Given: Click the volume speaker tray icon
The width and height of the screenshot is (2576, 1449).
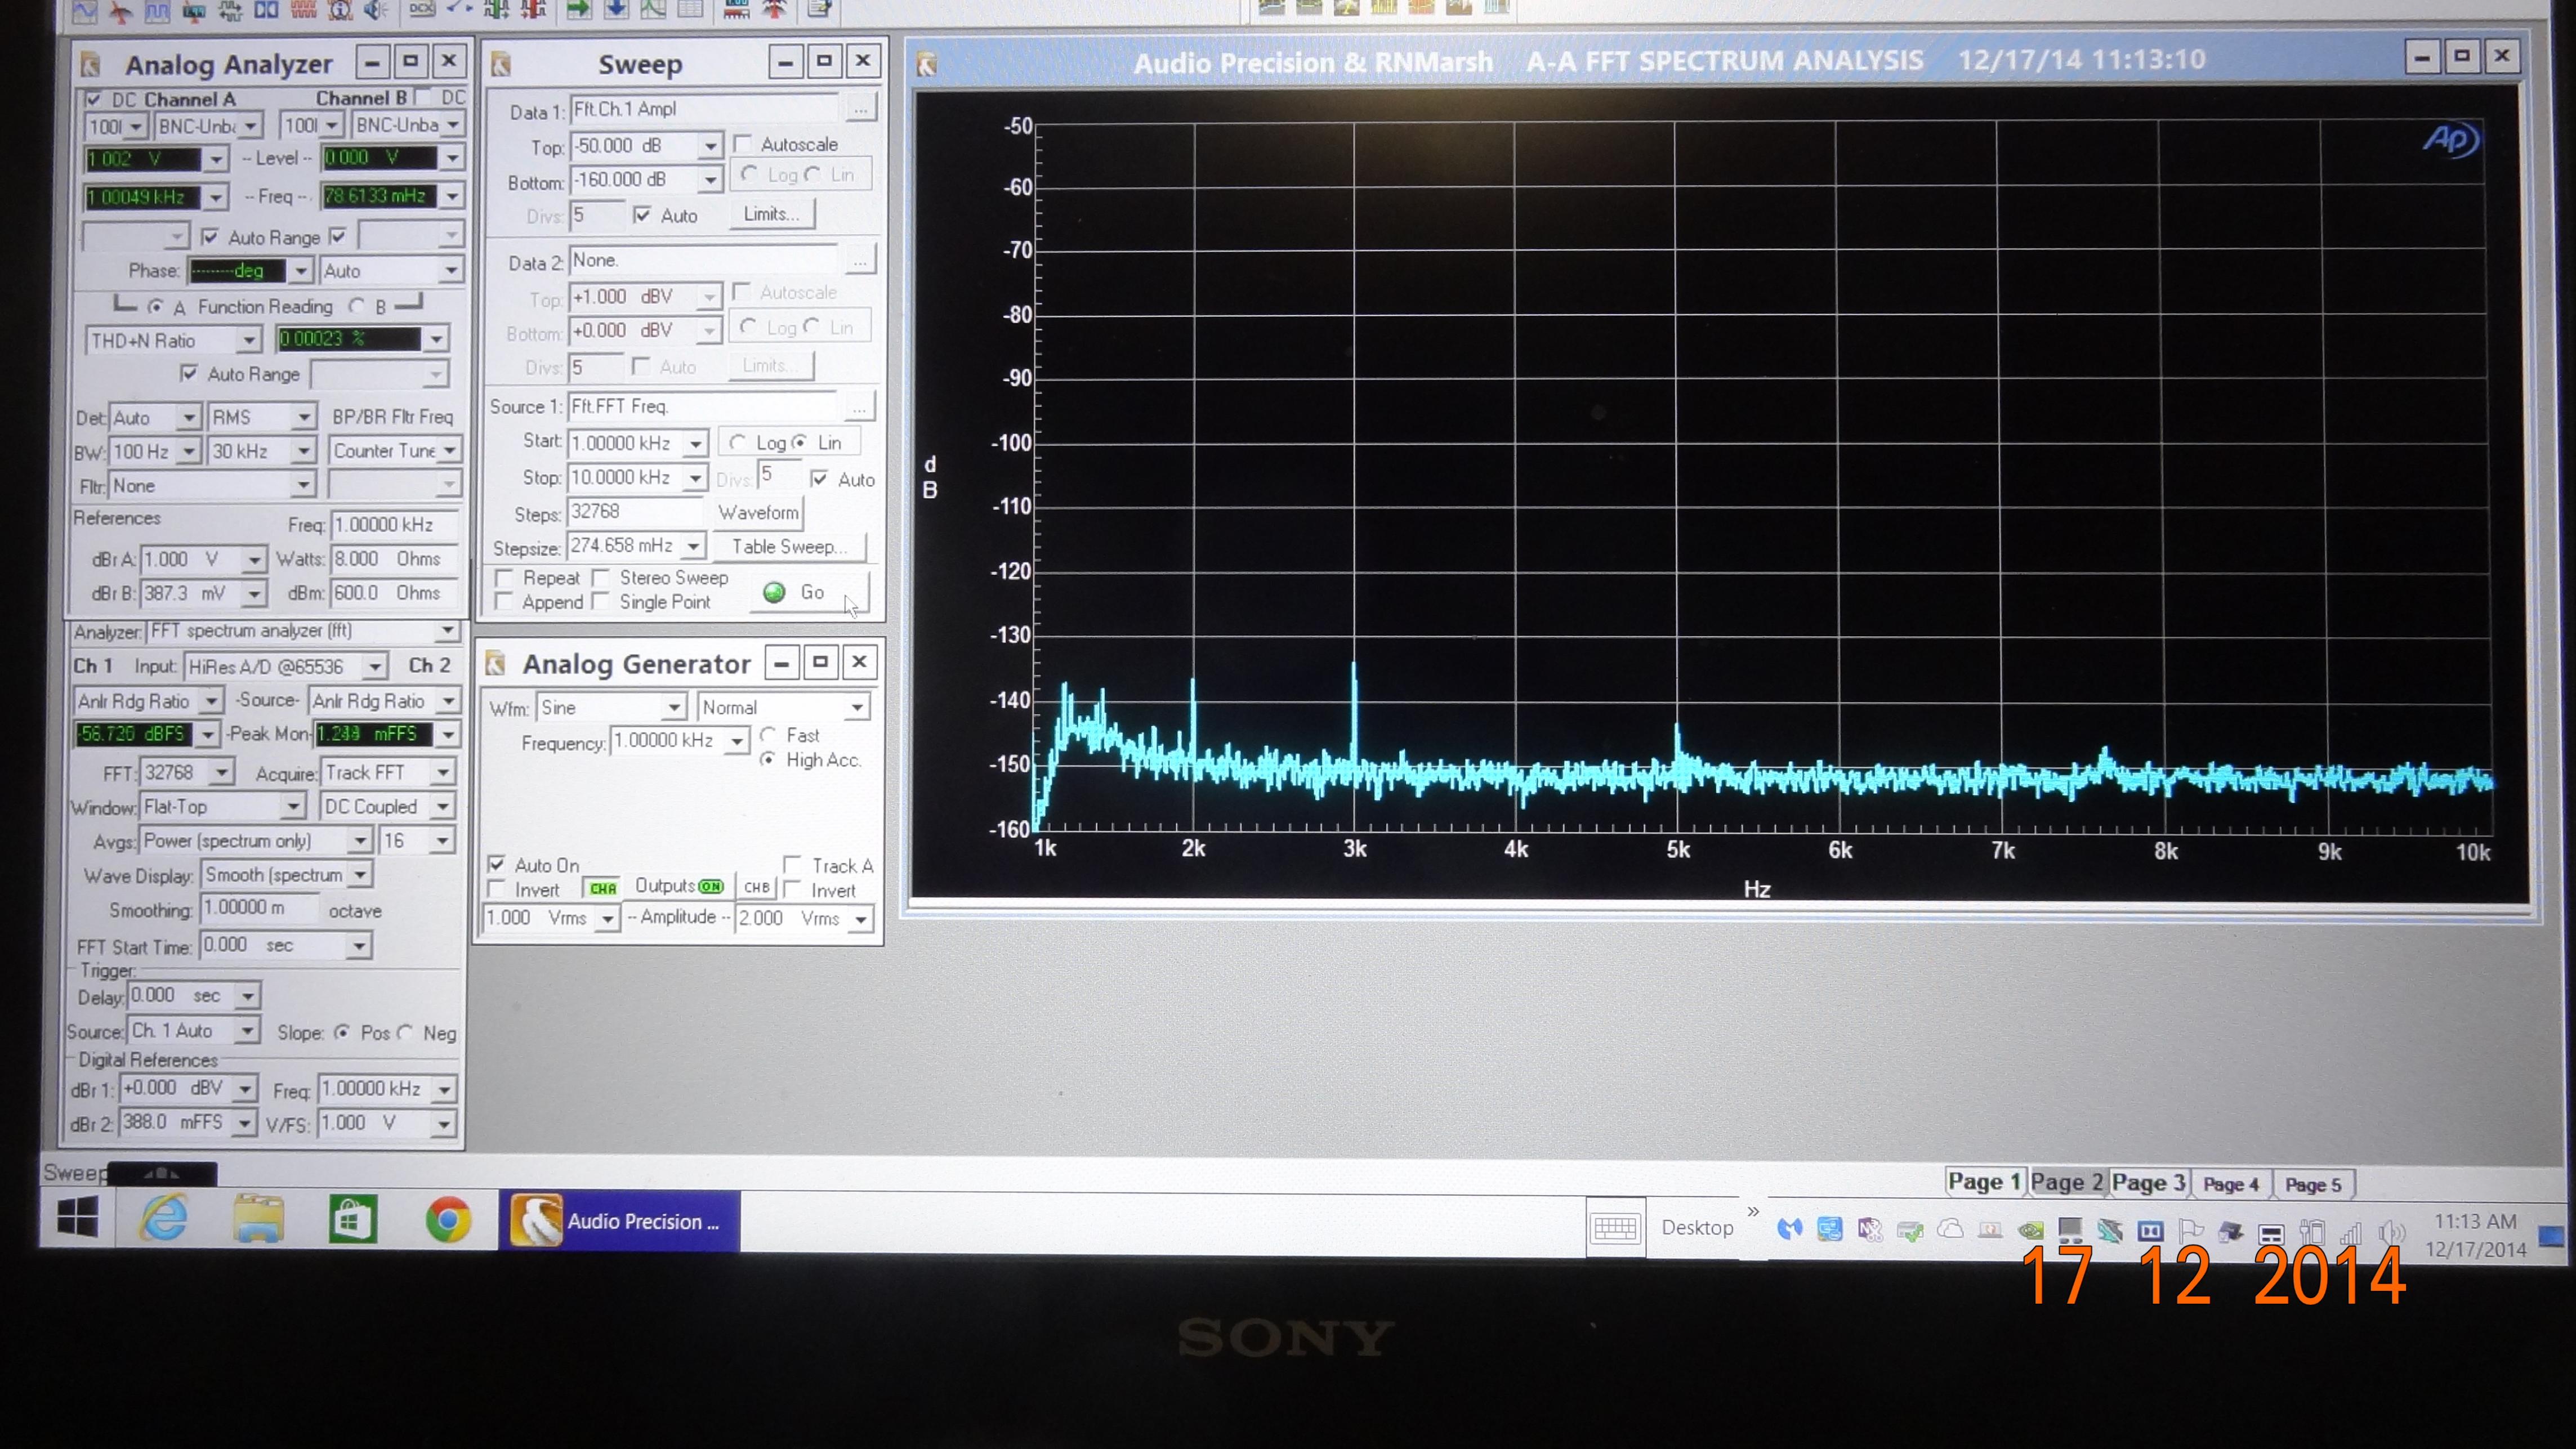Looking at the screenshot, I should [2391, 1234].
